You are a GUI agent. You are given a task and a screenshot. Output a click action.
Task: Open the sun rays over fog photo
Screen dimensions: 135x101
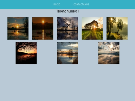click(x=109, y=53)
